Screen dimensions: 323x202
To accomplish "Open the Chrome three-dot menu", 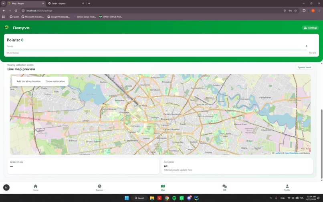I will pyautogui.click(x=319, y=10).
